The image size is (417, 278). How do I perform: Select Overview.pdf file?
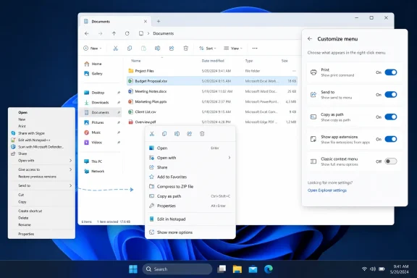212,122
